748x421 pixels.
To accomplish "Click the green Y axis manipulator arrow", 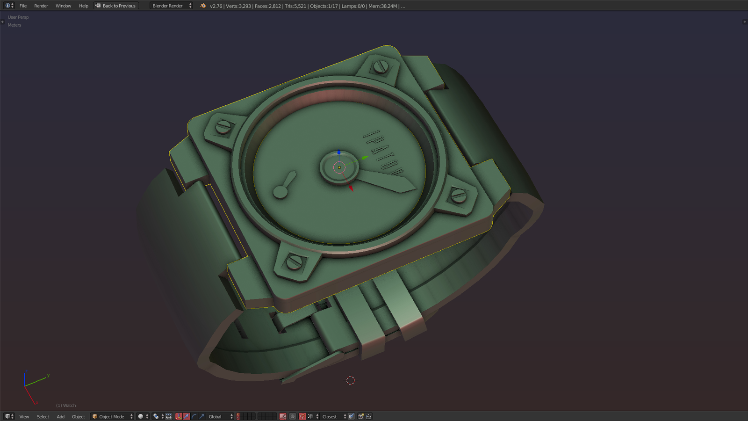I will click(365, 158).
